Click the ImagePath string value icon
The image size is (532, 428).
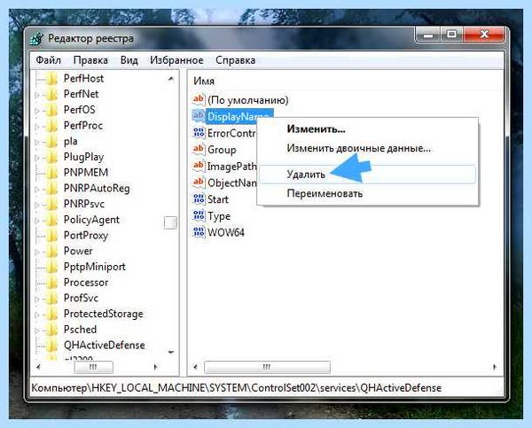[x=199, y=167]
